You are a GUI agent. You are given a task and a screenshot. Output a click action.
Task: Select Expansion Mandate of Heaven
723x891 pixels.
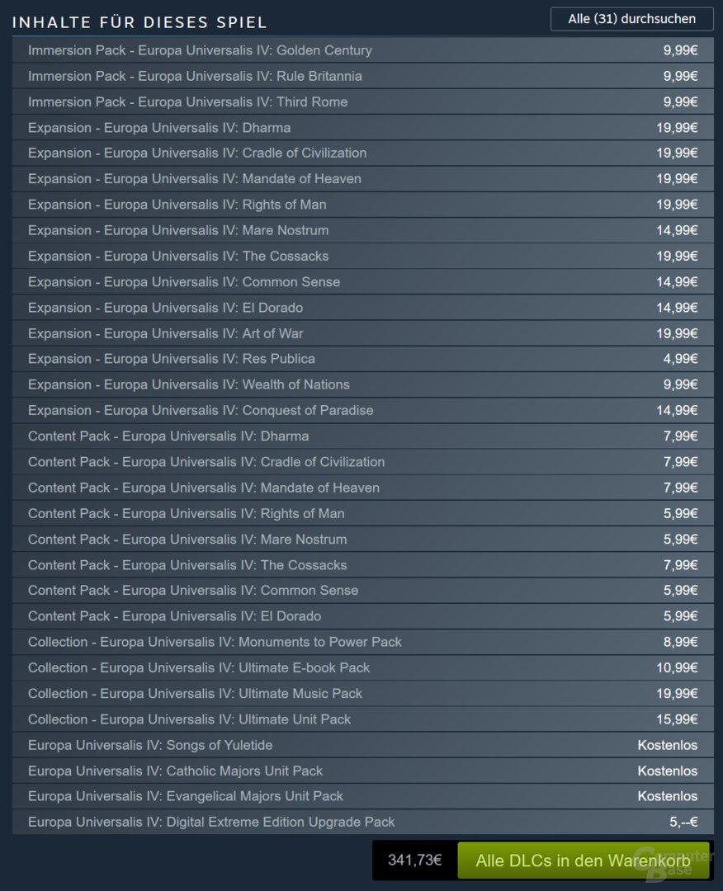coord(362,179)
